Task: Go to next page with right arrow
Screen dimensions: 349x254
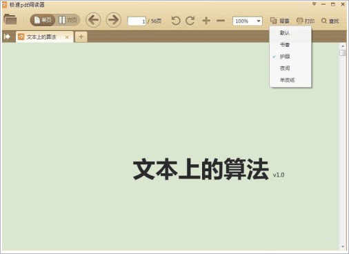Action: click(x=114, y=20)
